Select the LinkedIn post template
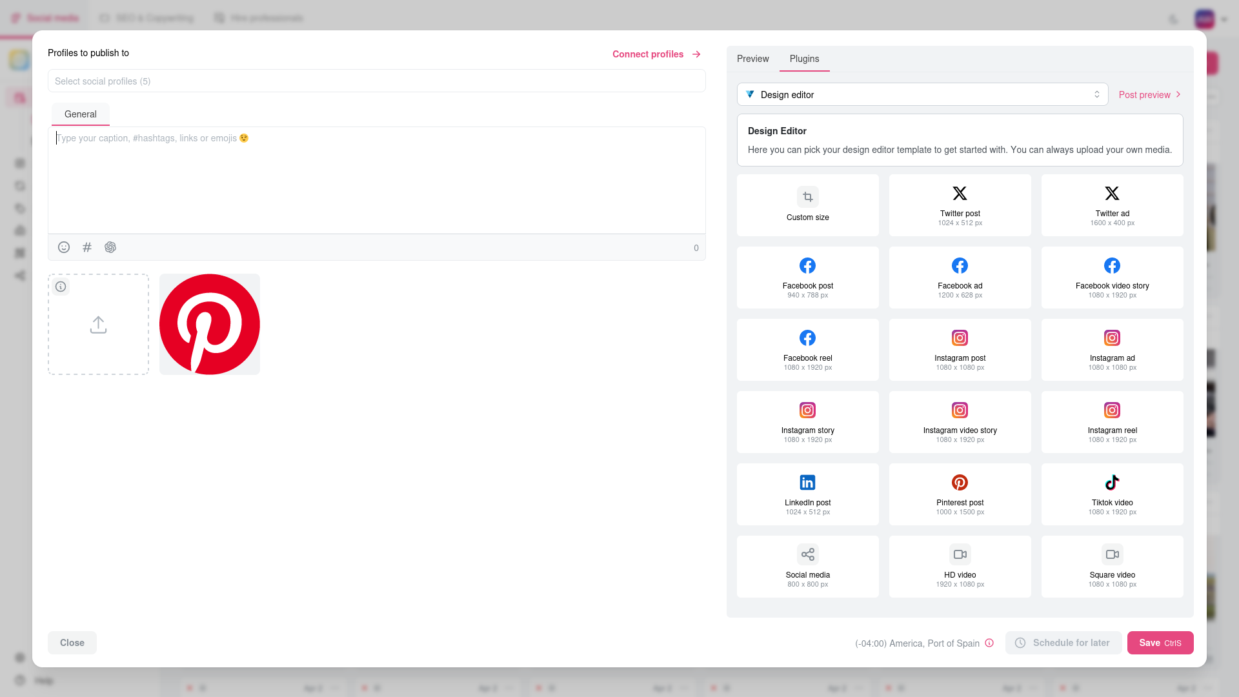The image size is (1239, 697). point(808,494)
